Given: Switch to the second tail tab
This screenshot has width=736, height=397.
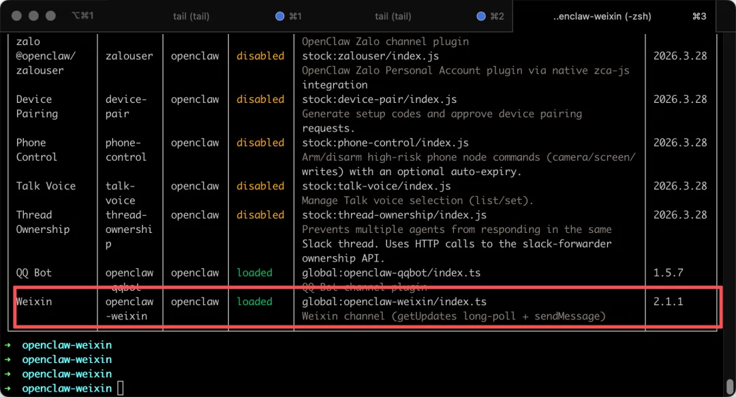Looking at the screenshot, I should (x=393, y=16).
